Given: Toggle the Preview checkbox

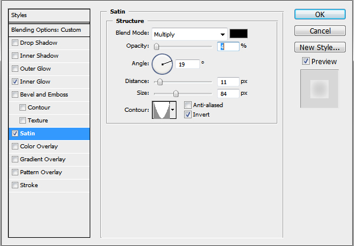Looking at the screenshot, I should coord(306,61).
